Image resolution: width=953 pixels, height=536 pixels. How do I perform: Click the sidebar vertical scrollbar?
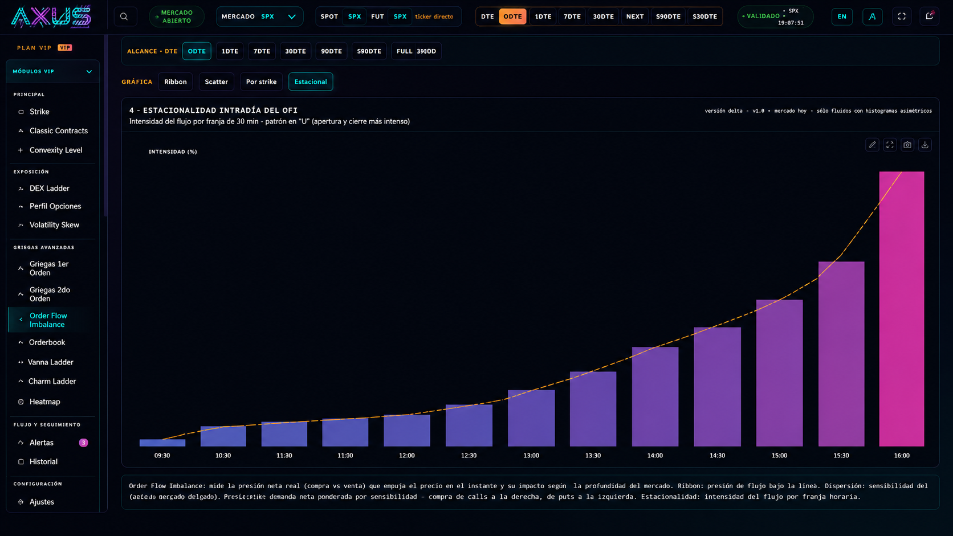pyautogui.click(x=105, y=125)
